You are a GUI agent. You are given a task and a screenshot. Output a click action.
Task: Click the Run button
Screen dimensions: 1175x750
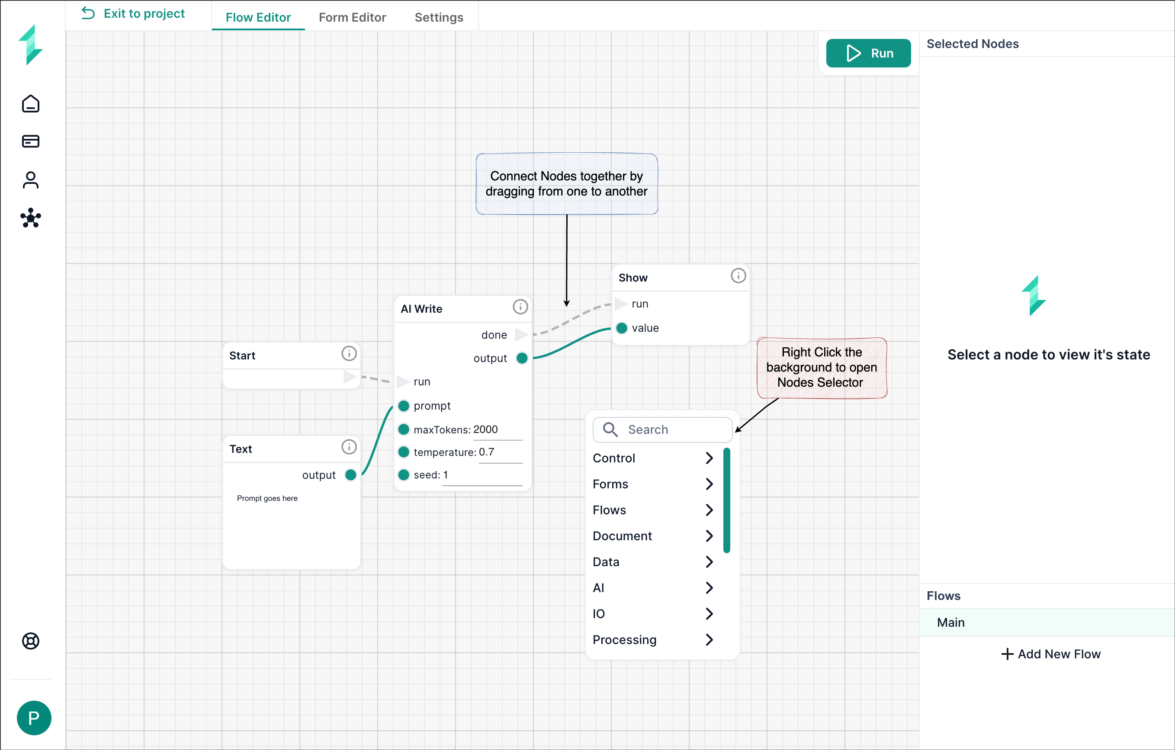[x=868, y=53]
